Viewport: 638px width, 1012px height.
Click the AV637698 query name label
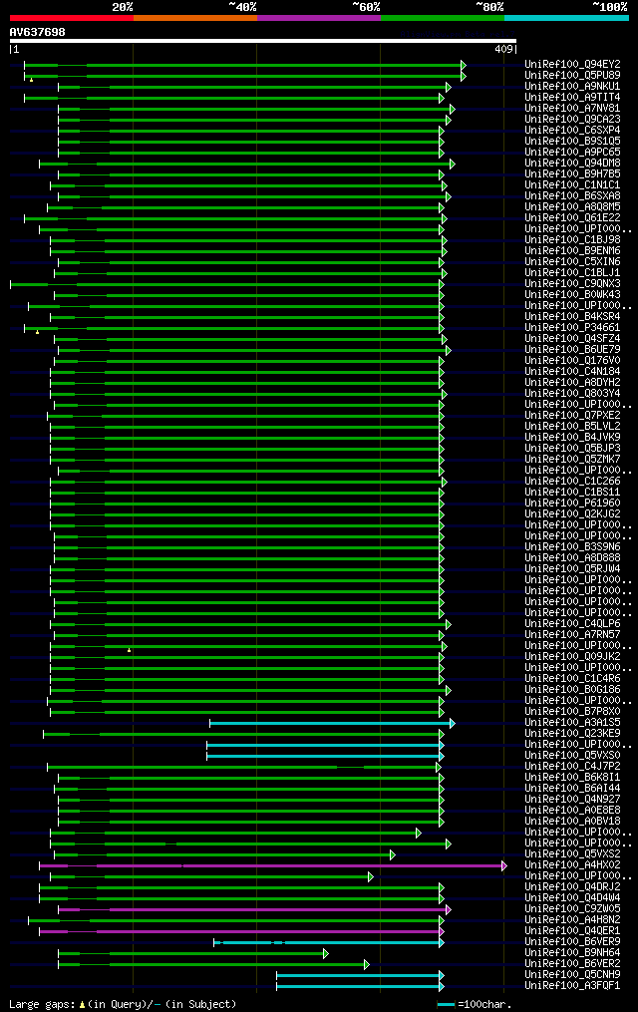coord(38,32)
